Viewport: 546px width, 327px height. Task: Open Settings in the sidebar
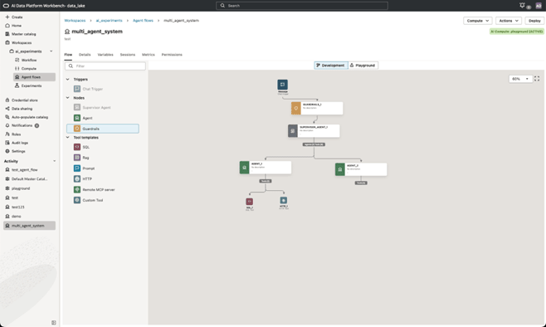pos(15,151)
